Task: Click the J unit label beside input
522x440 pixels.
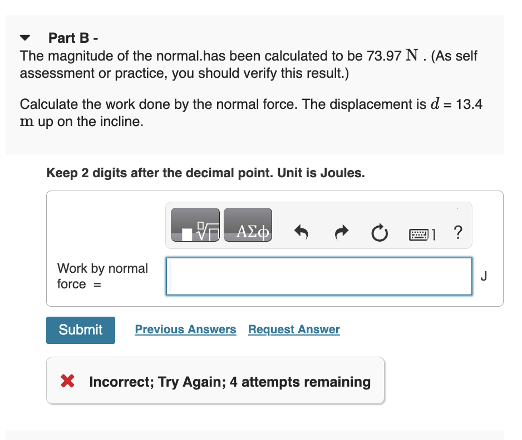Action: (483, 276)
